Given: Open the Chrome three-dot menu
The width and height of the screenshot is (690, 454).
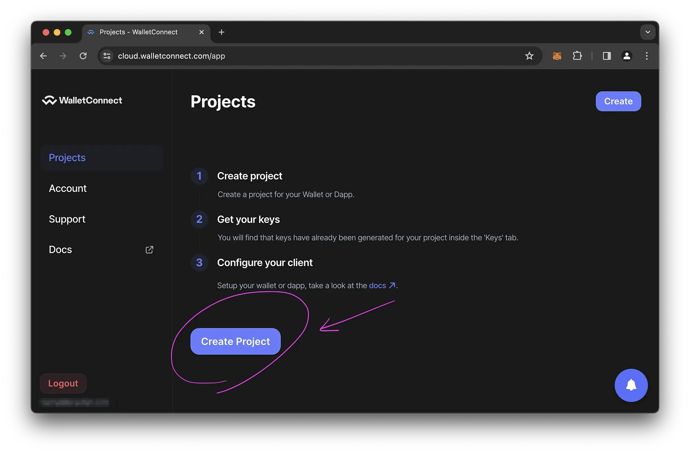Looking at the screenshot, I should click(x=647, y=56).
